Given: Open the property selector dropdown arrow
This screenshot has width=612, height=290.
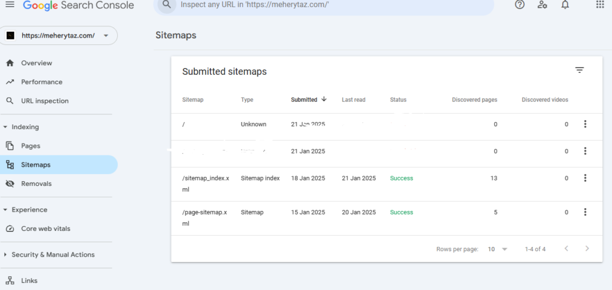Looking at the screenshot, I should click(x=106, y=35).
